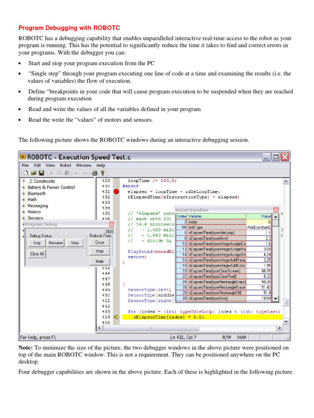Viewport: 314px width, 418px height.
Task: Click the Math tree item label
Action: [32, 200]
